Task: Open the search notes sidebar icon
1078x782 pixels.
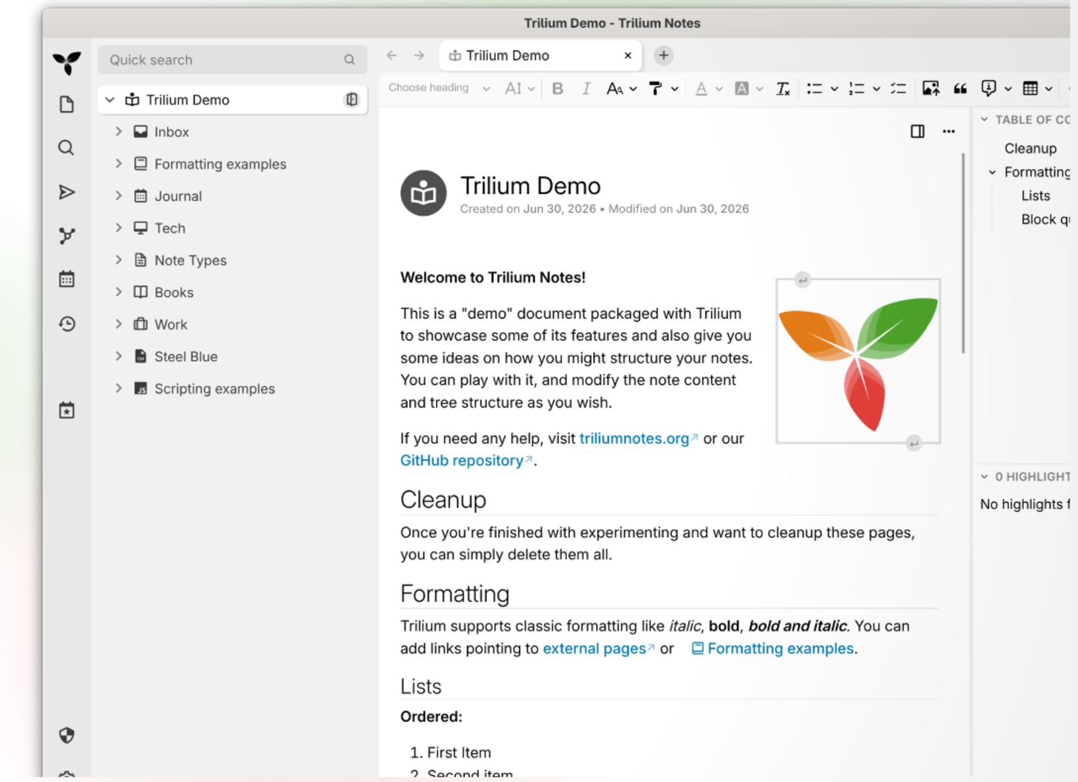Action: [66, 148]
